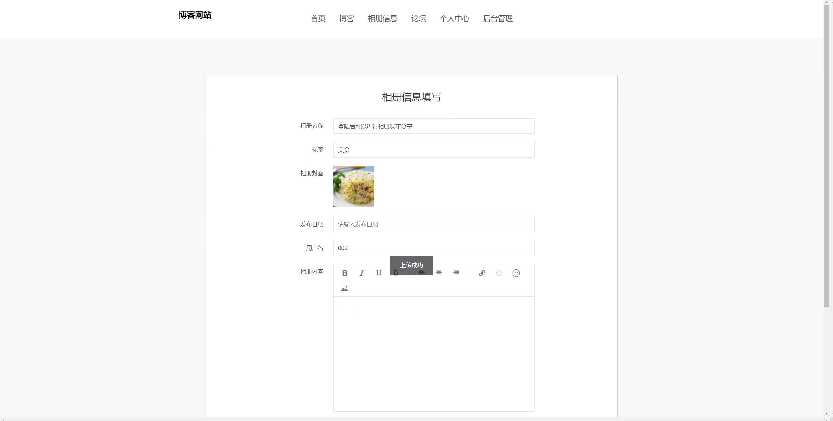Right align text in editor
Image resolution: width=833 pixels, height=421 pixels.
click(x=456, y=273)
